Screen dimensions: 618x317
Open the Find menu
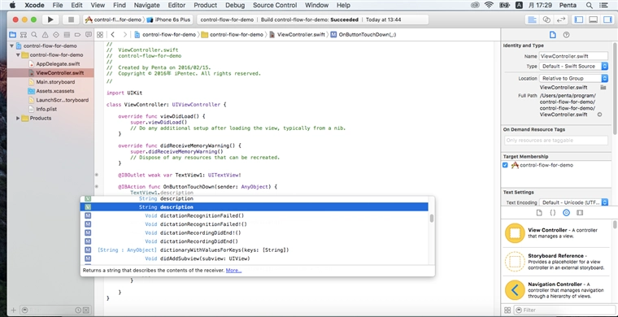point(119,5)
